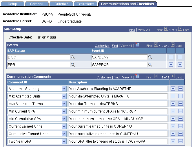Open SAP Status lookup for DISQ row

click(73, 57)
